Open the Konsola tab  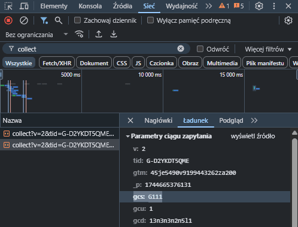[x=90, y=6]
